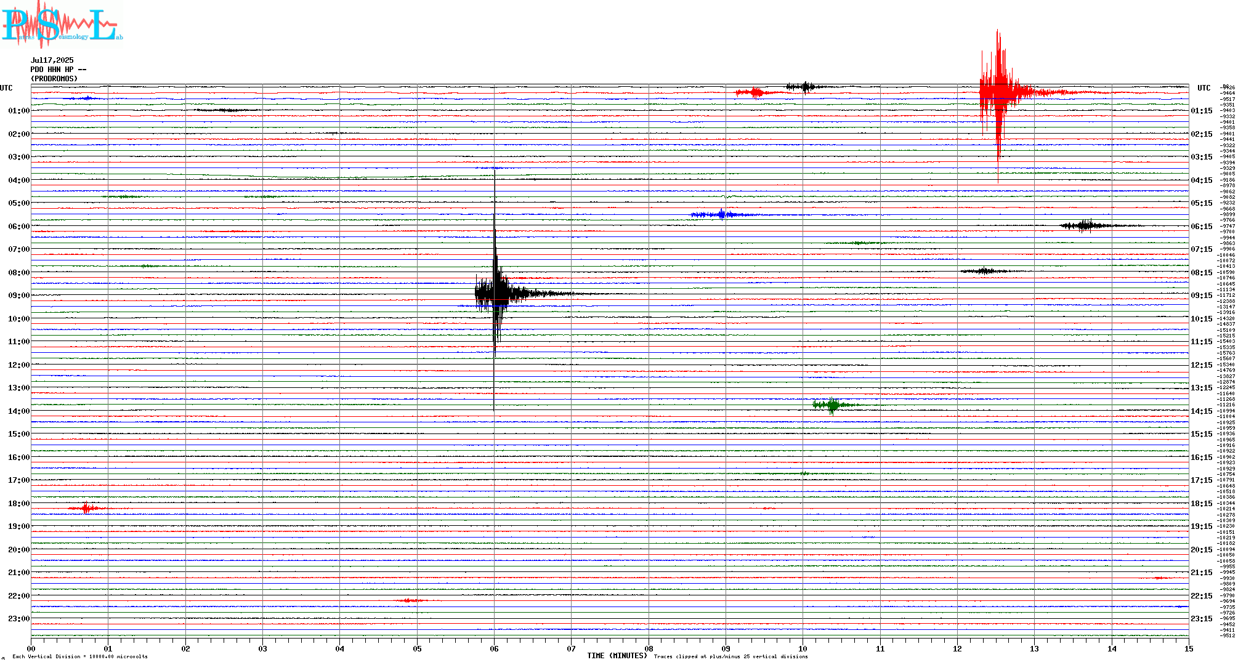Click the '13:15' time label on right

coord(1202,388)
